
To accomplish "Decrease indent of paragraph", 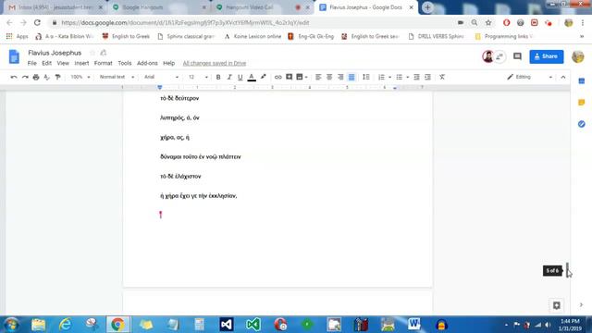I will pos(416,77).
